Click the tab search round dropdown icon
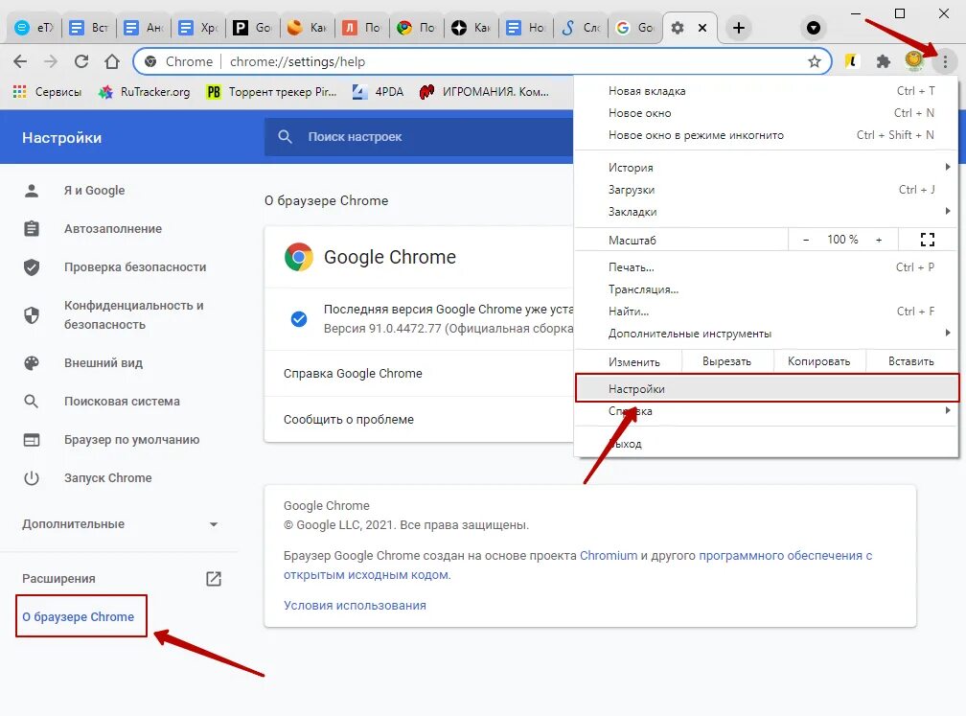This screenshot has height=716, width=966. pyautogui.click(x=814, y=28)
